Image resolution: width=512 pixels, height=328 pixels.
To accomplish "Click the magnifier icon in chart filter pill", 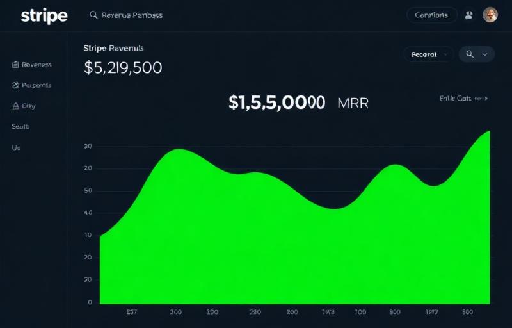I will pyautogui.click(x=470, y=54).
